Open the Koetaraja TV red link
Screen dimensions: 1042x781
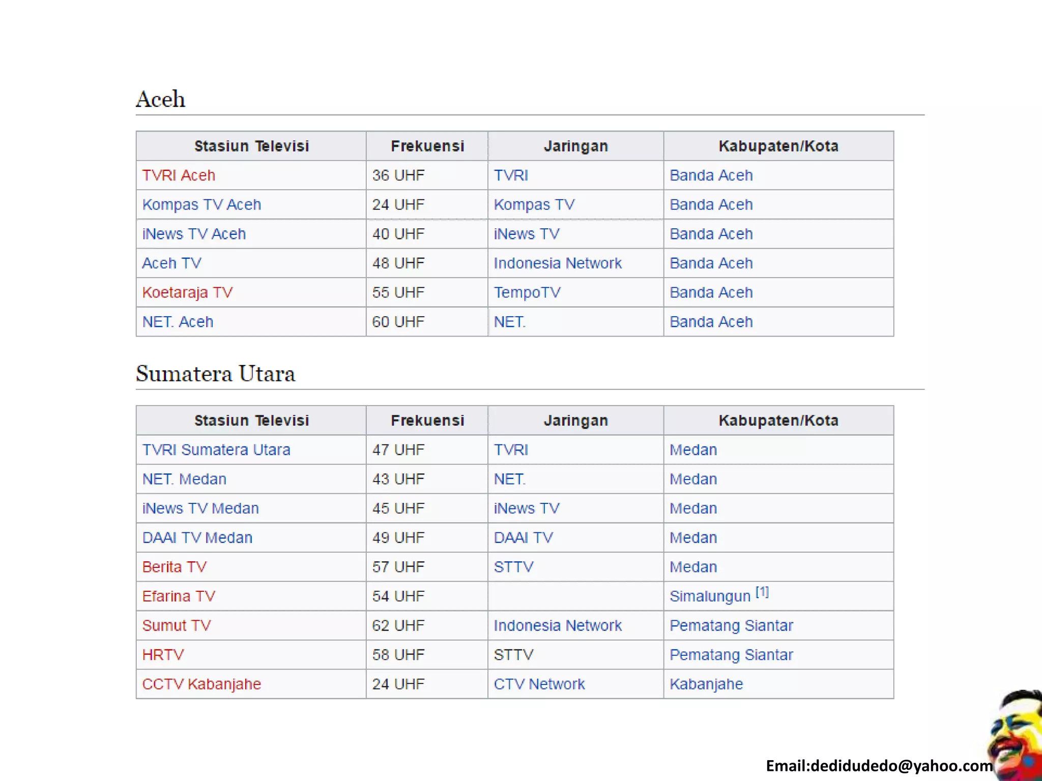tap(187, 293)
